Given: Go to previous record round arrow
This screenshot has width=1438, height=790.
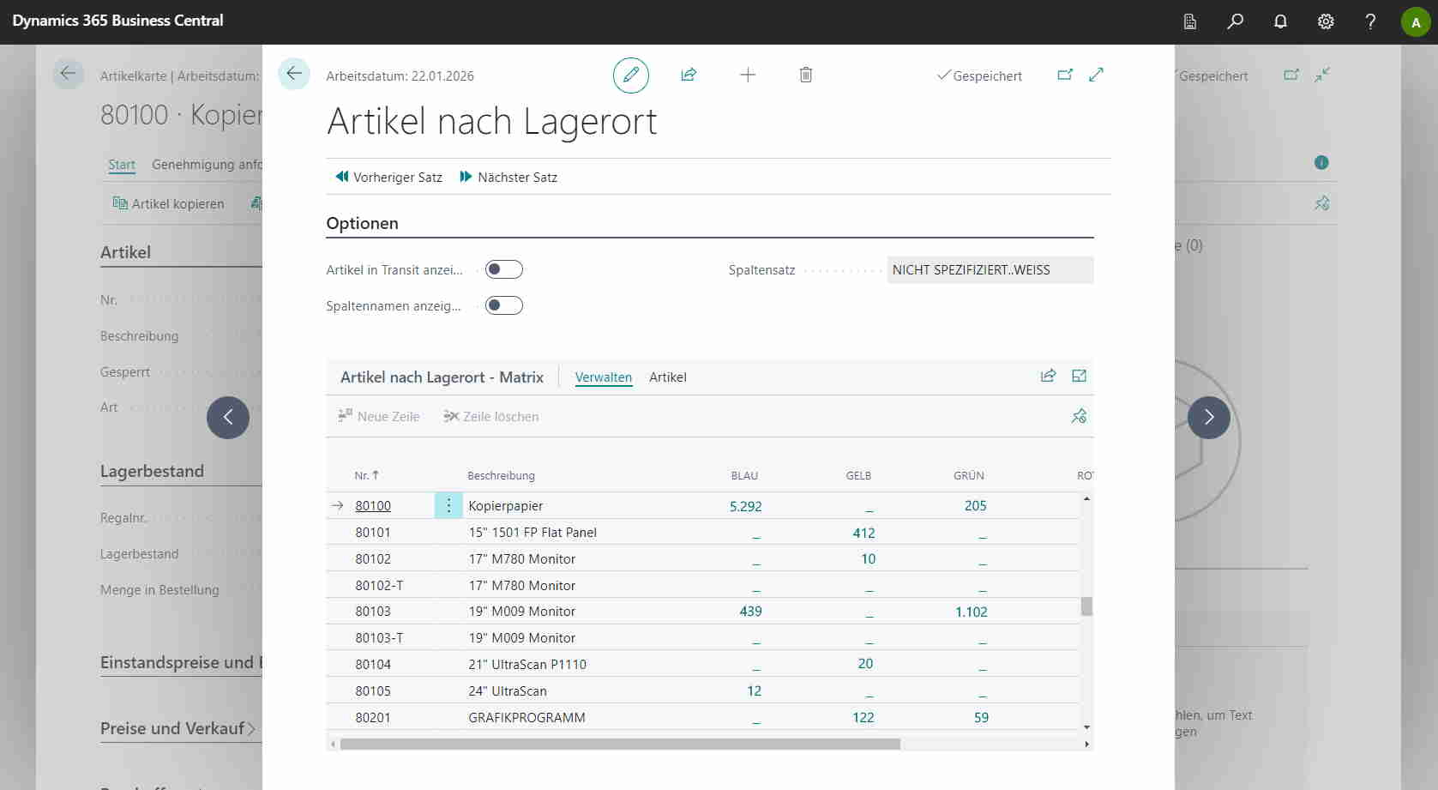Looking at the screenshot, I should tap(228, 418).
